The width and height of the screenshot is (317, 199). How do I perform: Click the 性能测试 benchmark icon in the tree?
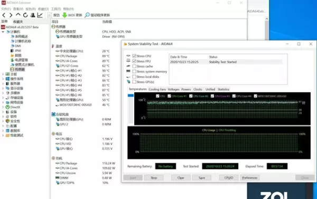click(7, 135)
